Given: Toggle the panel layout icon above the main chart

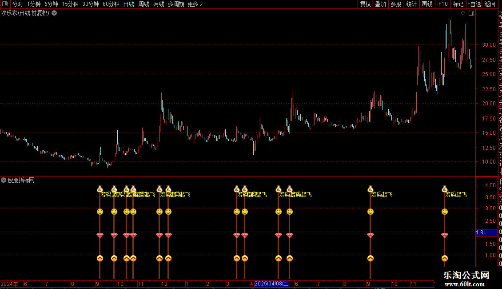Looking at the screenshot, I should pos(471,13).
